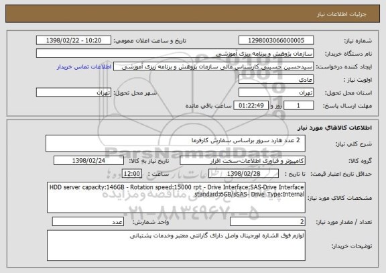Screen dimensions: 386x273
Task: Click the label شرح کلی نیاز
Action: [x=354, y=144]
